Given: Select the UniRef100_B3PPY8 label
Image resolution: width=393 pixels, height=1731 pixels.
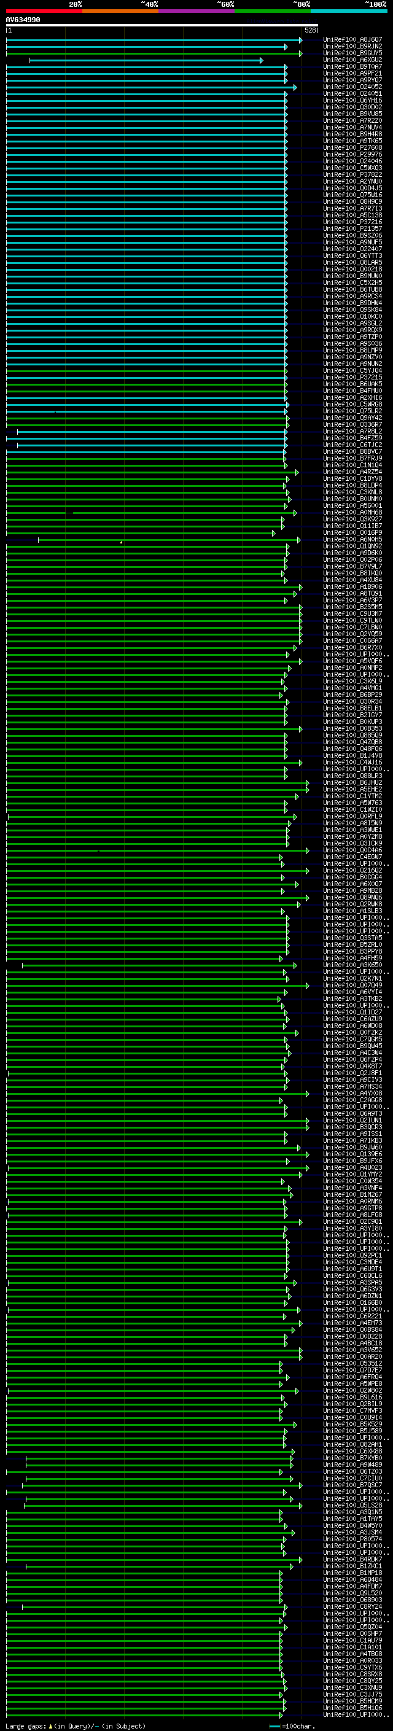Looking at the screenshot, I should pos(352,952).
